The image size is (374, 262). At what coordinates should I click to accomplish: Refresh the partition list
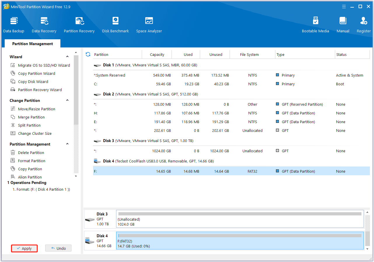(88, 54)
